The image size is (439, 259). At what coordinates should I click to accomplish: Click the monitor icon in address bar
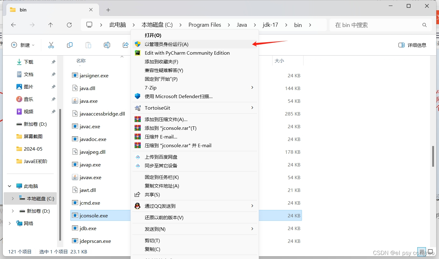coord(90,25)
